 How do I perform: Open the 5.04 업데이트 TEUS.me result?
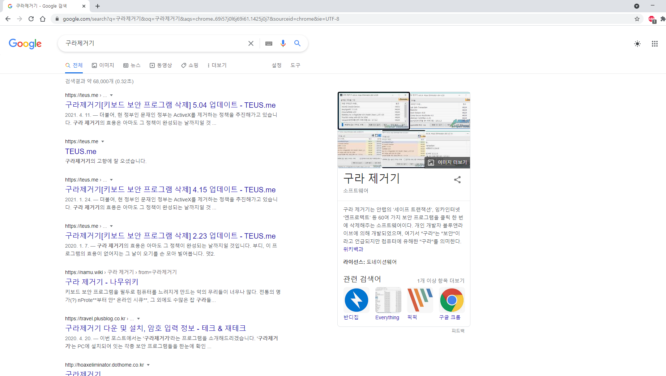click(x=170, y=105)
